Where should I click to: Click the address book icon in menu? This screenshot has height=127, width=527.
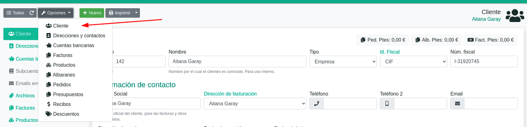point(48,35)
